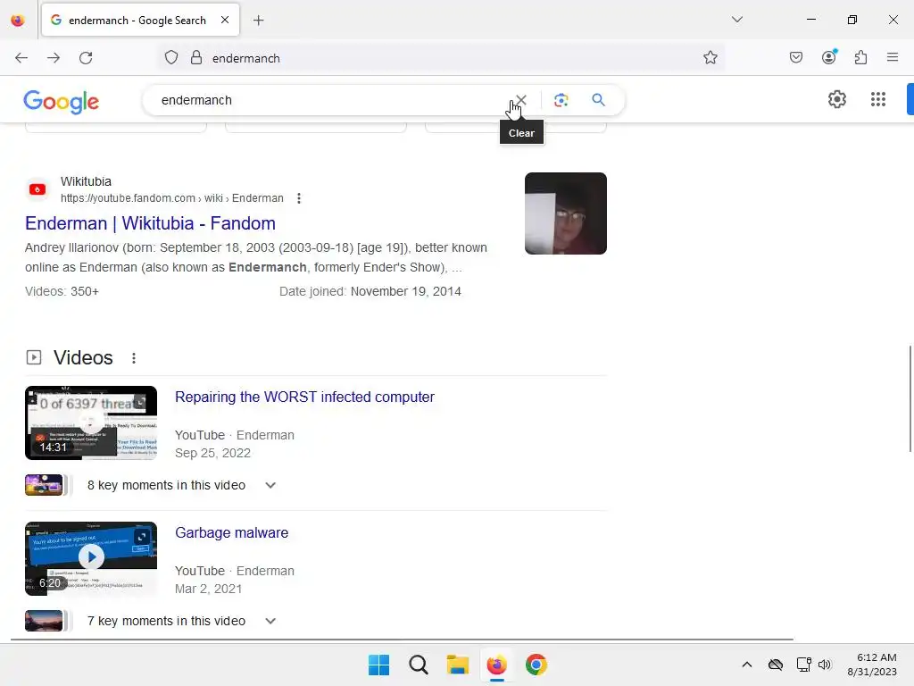
Task: Open the network status tray icon
Action: click(804, 665)
